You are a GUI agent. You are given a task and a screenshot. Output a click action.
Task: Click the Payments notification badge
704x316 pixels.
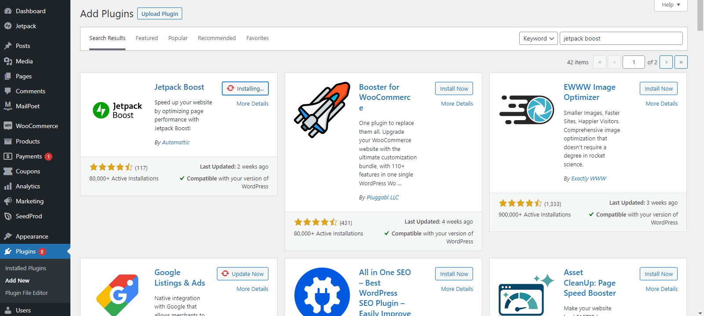(x=48, y=157)
